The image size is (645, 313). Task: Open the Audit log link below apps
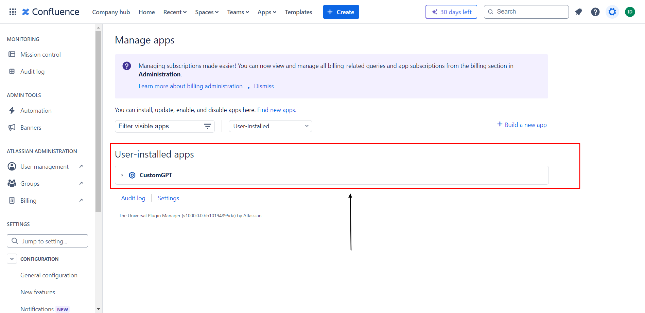tap(133, 198)
